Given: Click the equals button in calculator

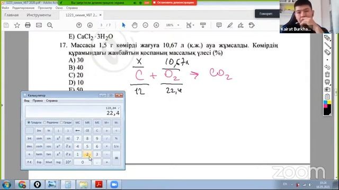Looking at the screenshot, I should [x=117, y=158].
